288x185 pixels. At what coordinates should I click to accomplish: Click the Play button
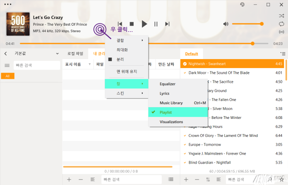(144, 24)
